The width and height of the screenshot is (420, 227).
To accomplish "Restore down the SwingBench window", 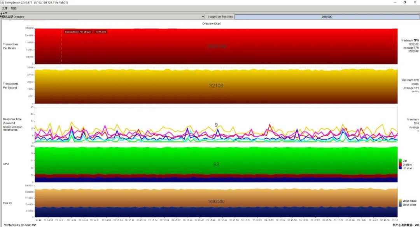I will tap(404, 2).
